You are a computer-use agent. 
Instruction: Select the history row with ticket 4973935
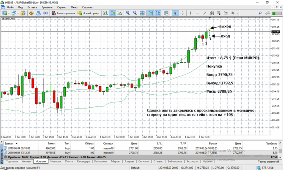(141, 153)
